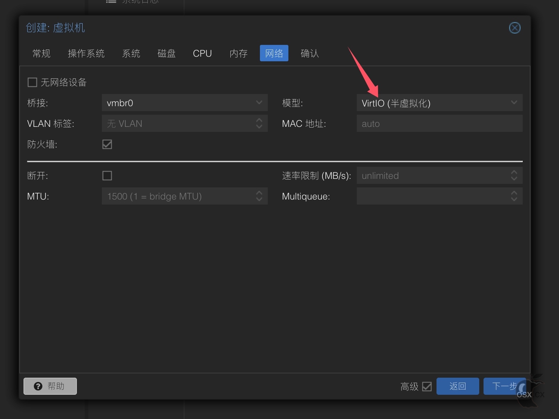
Task: Go to the CPU tab
Action: pyautogui.click(x=202, y=53)
